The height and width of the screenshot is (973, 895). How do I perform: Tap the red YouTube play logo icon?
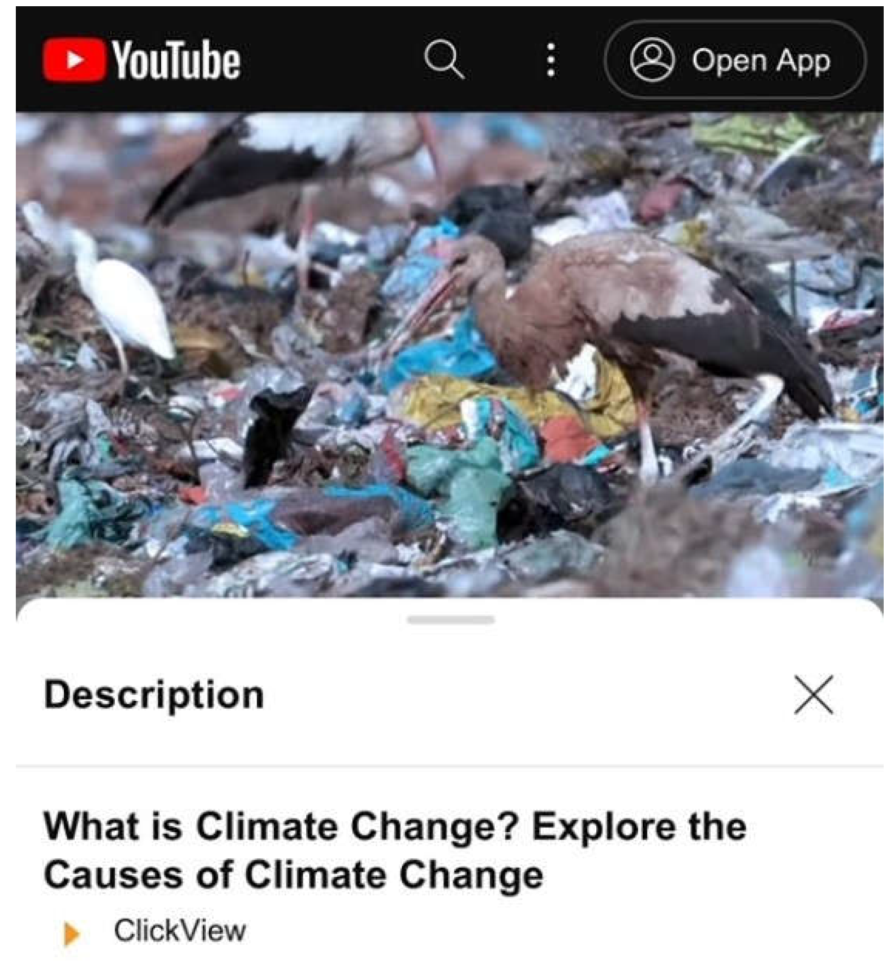(74, 60)
